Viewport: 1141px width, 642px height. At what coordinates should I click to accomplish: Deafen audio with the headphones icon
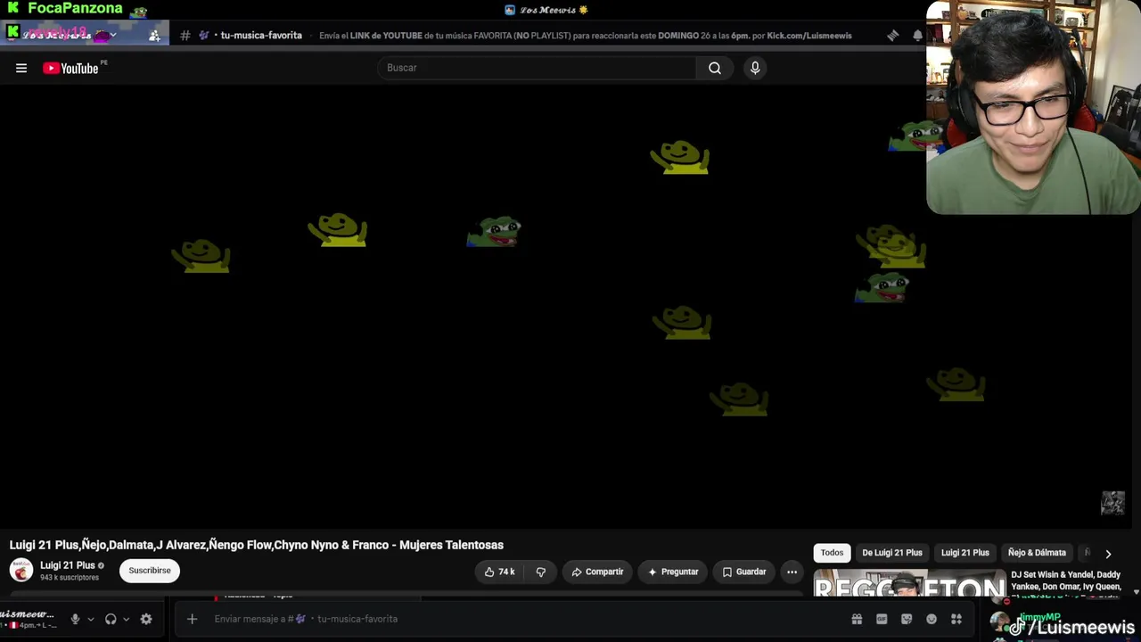(111, 619)
